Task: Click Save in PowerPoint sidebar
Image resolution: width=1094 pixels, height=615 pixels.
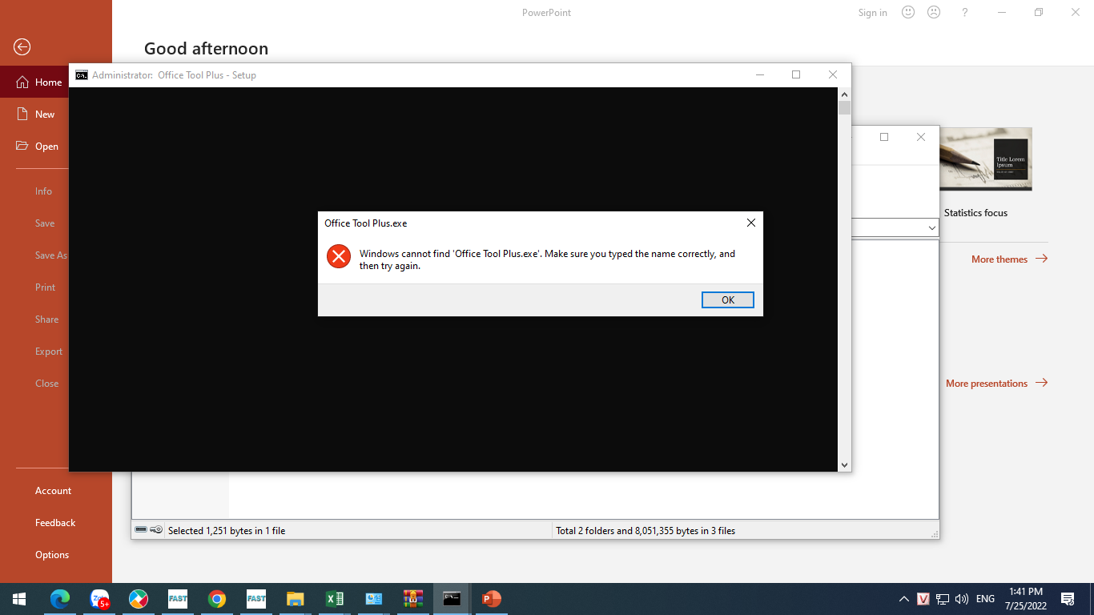Action: 45,223
